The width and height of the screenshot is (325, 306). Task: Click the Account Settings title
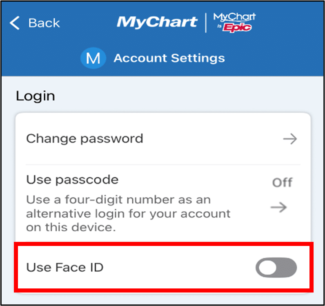point(169,58)
